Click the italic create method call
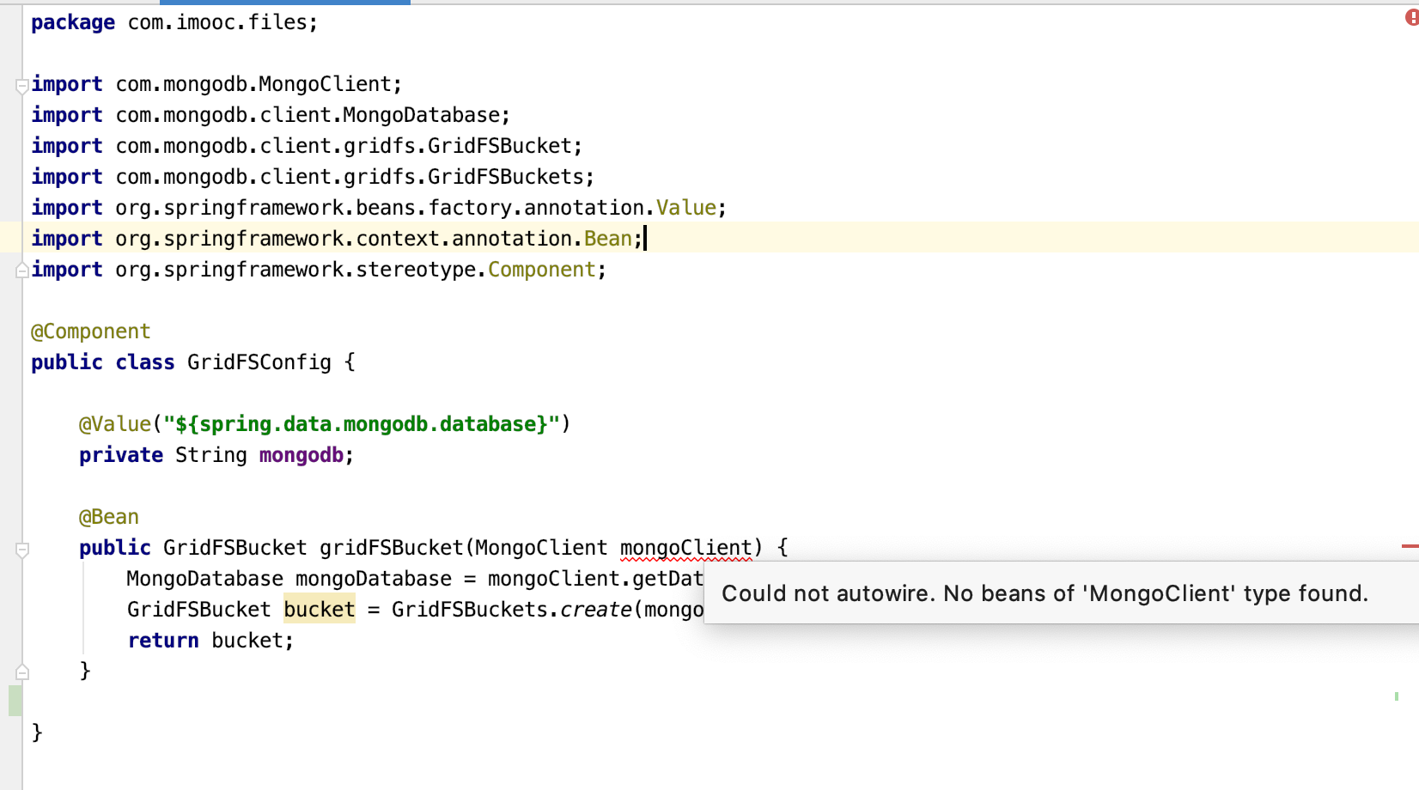 (x=595, y=610)
